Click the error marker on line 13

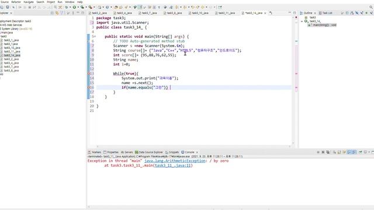coord(88,73)
